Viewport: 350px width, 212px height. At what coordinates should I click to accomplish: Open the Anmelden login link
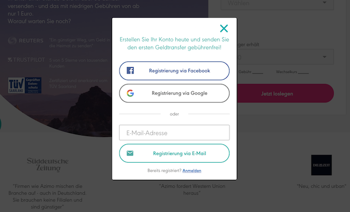192,171
